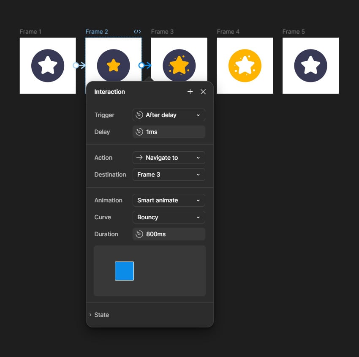Viewport: 359px width, 357px height.
Task: Click the small orange star in Frame 2
Action: [113, 65]
